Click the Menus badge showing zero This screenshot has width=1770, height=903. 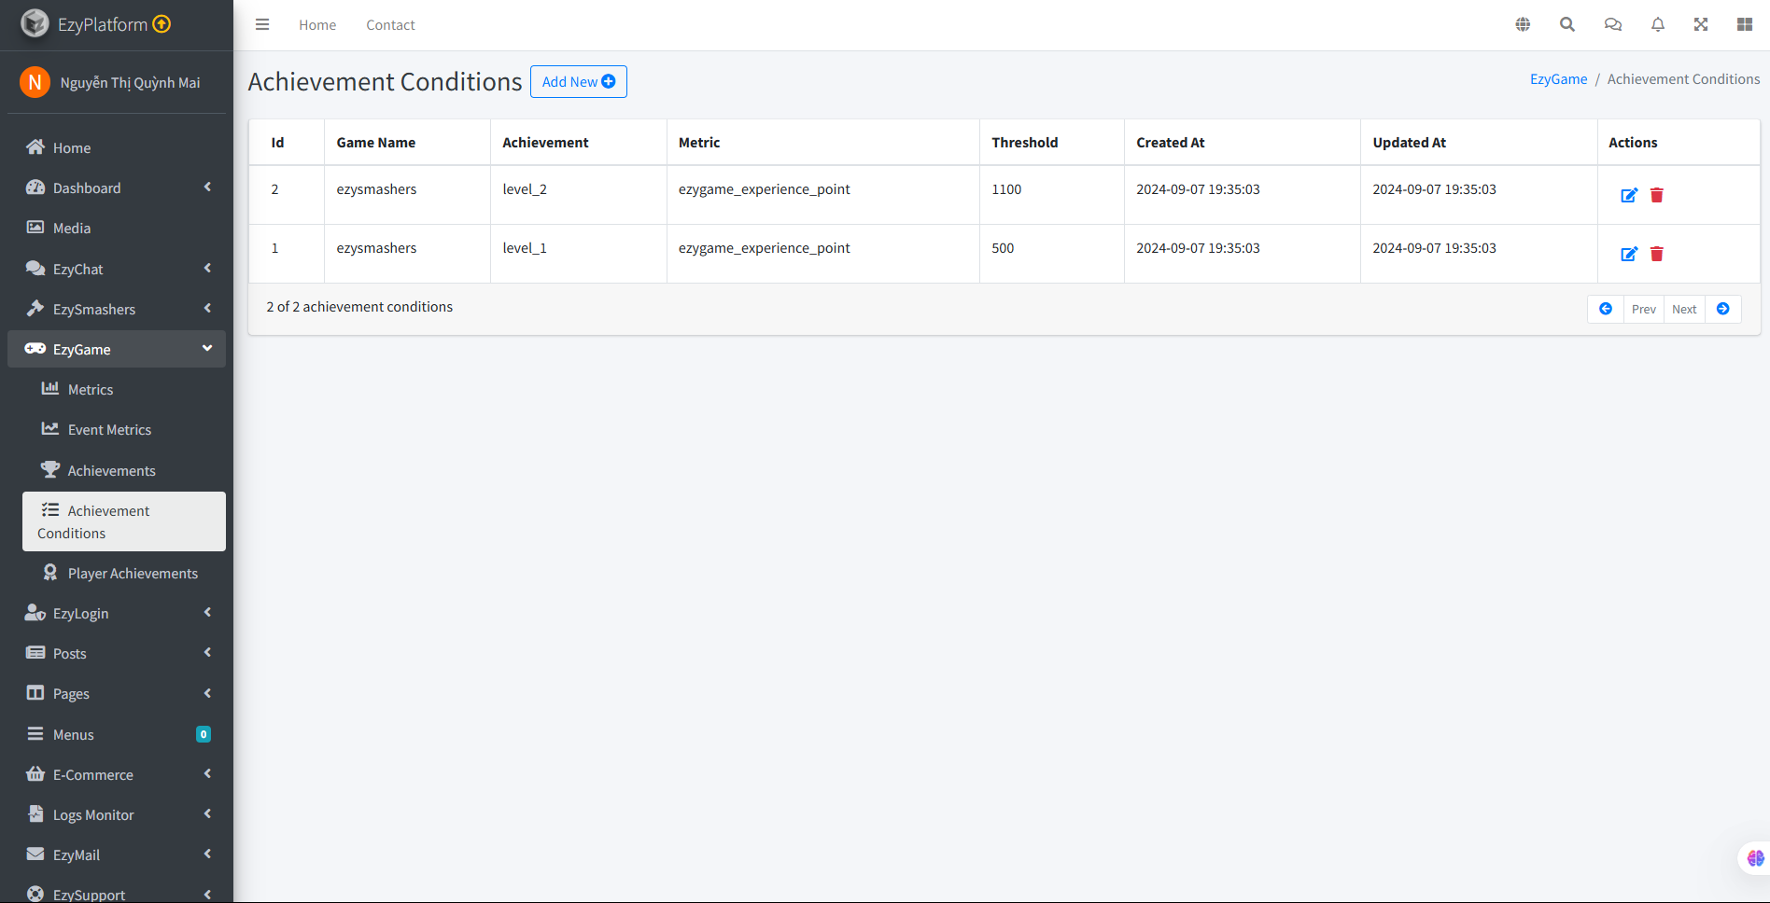click(x=203, y=734)
